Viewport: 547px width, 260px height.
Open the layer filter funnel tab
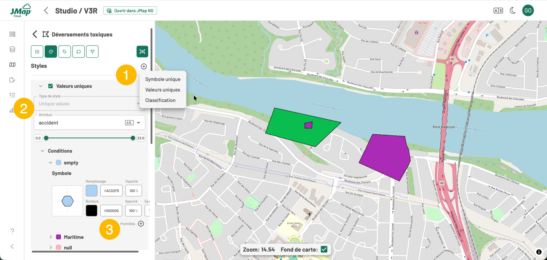pyautogui.click(x=92, y=51)
